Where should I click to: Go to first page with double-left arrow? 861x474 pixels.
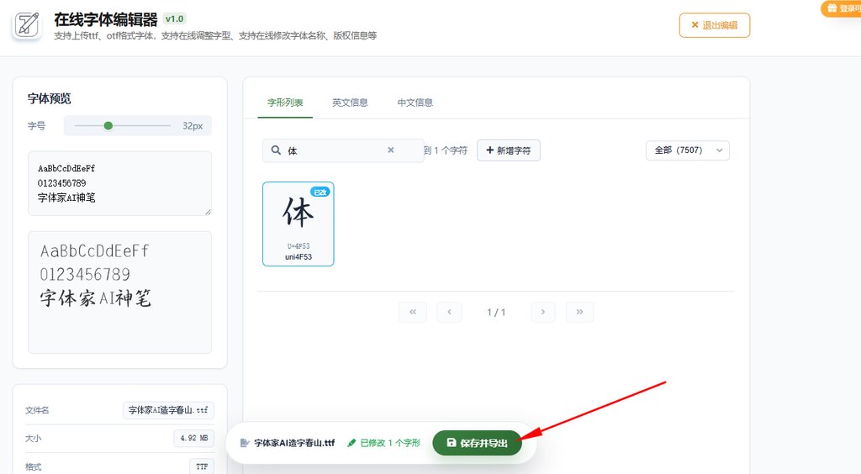pos(412,312)
